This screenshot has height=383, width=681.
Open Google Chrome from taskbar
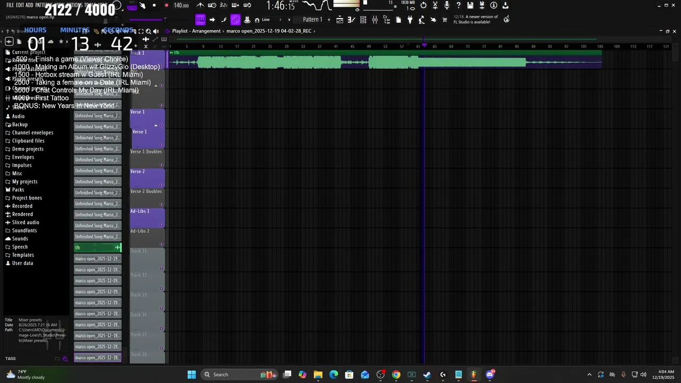(x=396, y=374)
